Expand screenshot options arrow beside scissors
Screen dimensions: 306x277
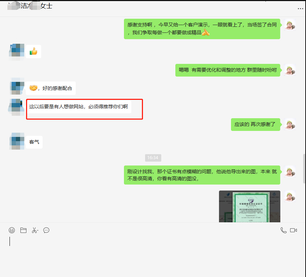(38, 231)
